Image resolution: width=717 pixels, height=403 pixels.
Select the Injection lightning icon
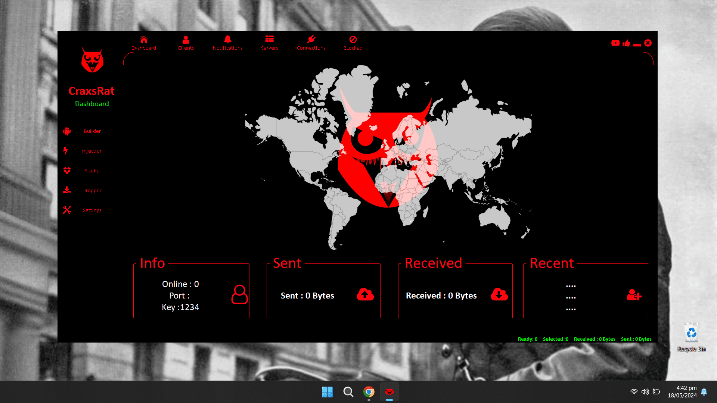coord(67,151)
